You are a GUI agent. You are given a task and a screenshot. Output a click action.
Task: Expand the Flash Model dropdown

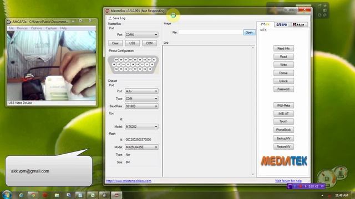(141, 147)
